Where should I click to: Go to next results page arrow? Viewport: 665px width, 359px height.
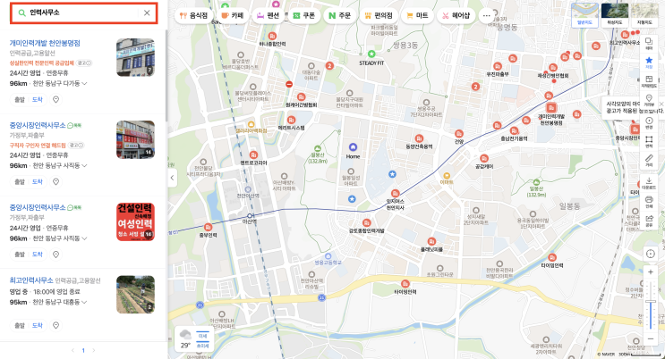(x=94, y=351)
